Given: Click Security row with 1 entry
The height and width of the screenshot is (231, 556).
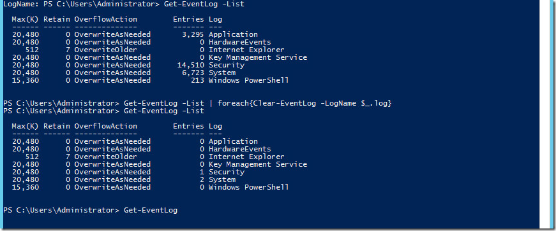Looking at the screenshot, I should (128, 172).
